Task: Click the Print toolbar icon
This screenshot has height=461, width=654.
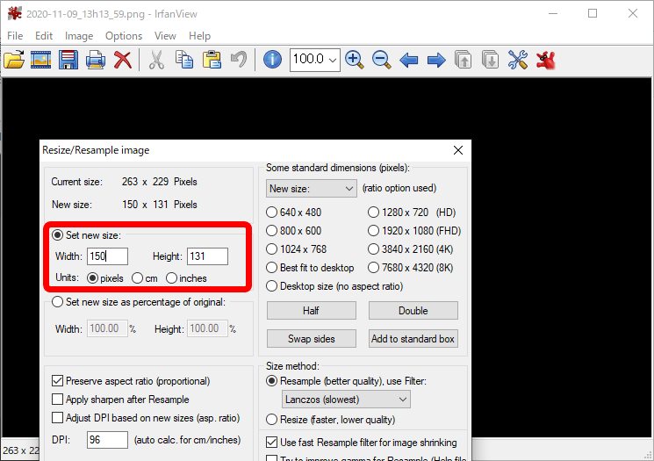Action: pyautogui.click(x=96, y=60)
